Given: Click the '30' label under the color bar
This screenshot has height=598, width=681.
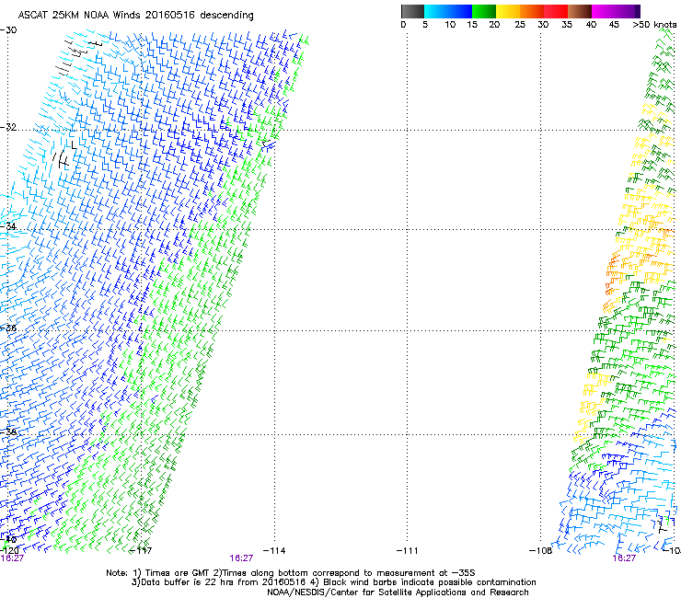Looking at the screenshot, I should pyautogui.click(x=543, y=25).
